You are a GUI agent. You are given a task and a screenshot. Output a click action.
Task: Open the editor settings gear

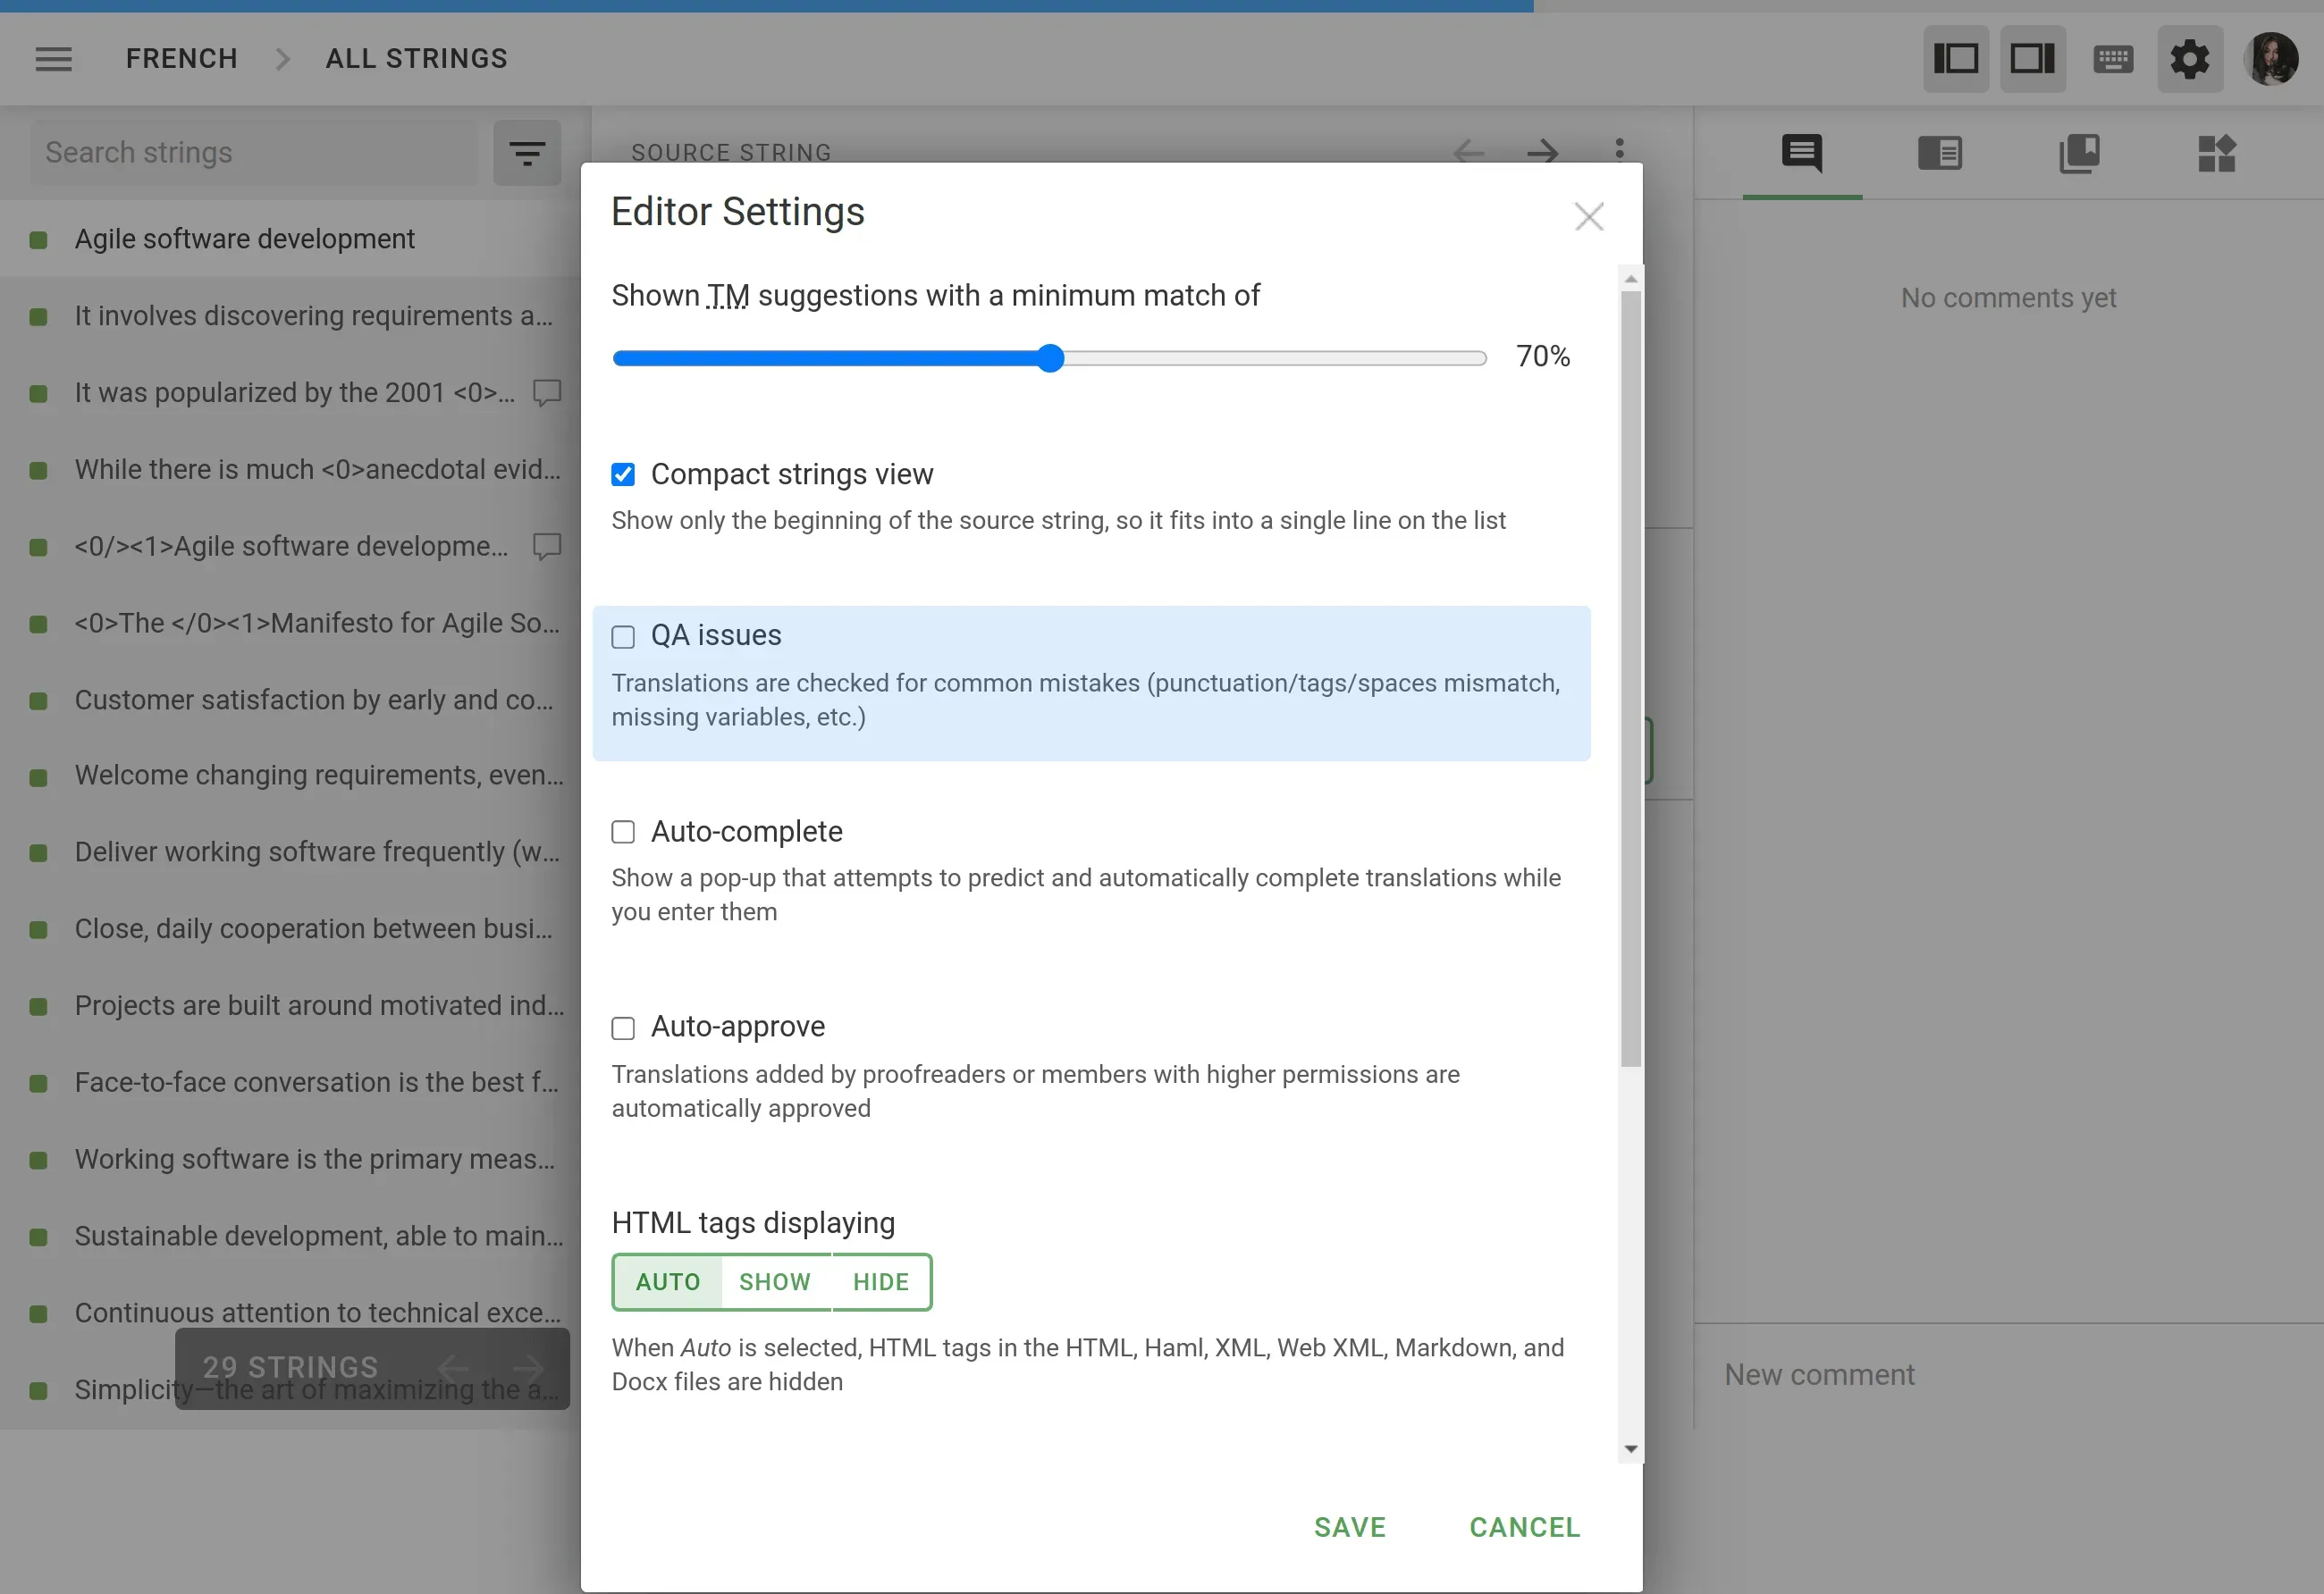coord(2190,59)
